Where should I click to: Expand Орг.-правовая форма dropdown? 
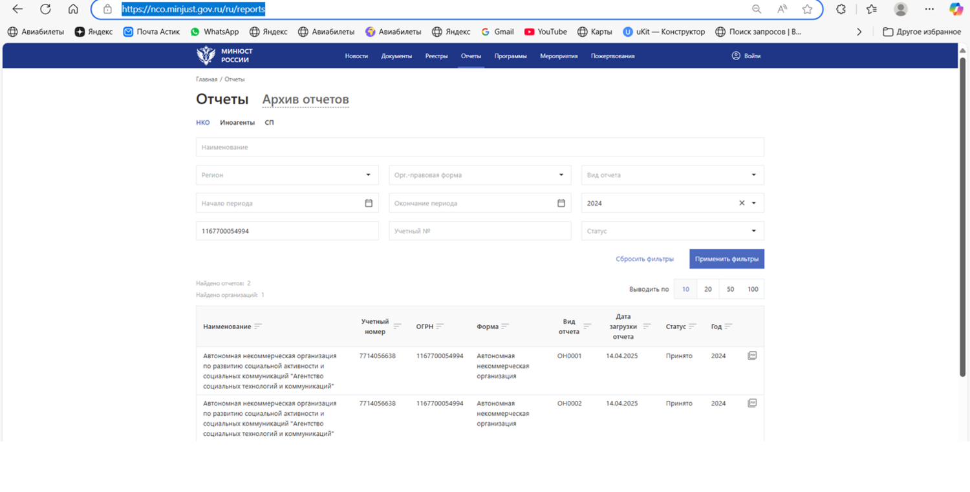561,175
